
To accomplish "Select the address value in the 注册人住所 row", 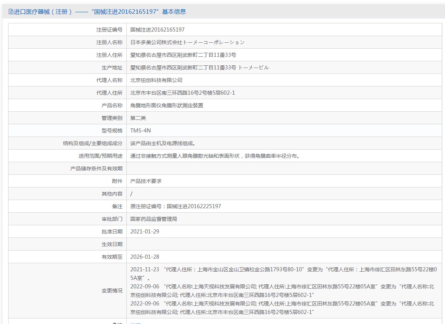I will tap(183, 55).
